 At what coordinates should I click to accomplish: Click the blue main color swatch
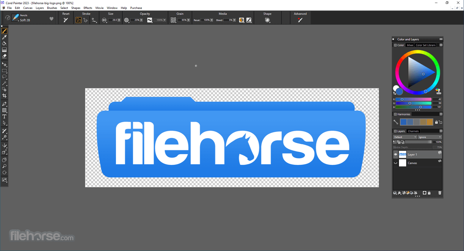399,92
